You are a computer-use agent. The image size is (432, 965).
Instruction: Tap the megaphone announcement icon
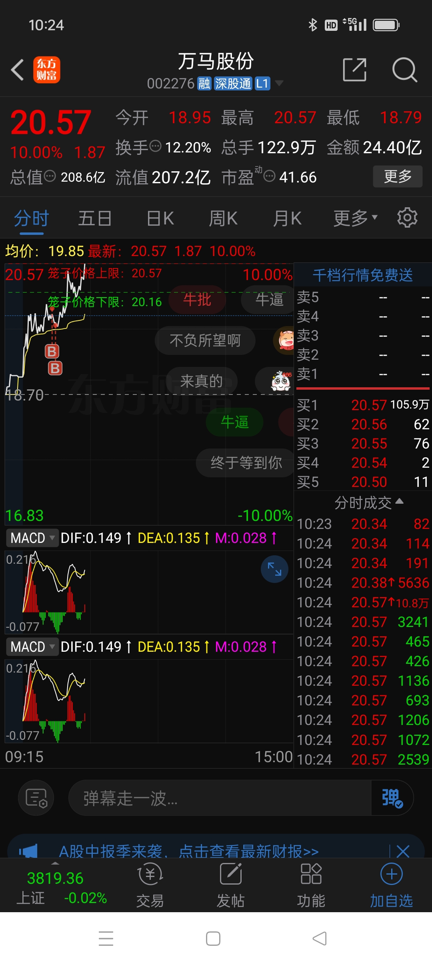[28, 851]
